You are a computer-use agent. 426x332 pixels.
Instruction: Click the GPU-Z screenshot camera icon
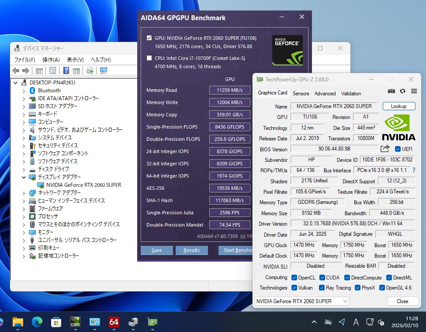pyautogui.click(x=391, y=91)
